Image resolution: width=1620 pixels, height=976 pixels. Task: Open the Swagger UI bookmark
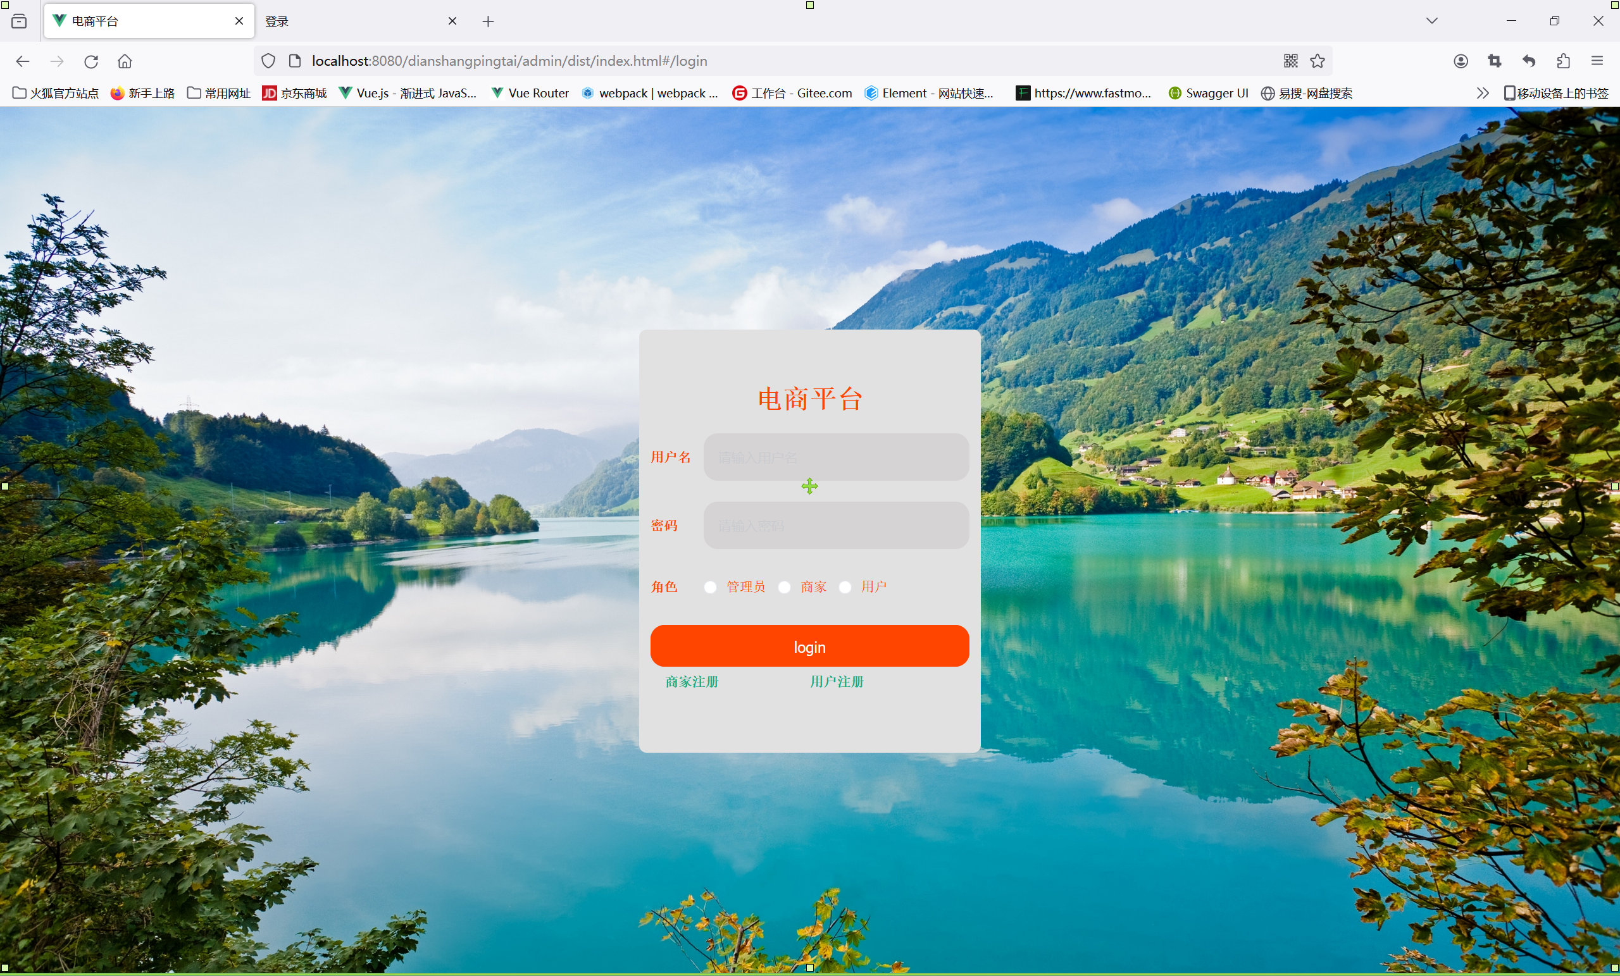click(x=1209, y=94)
